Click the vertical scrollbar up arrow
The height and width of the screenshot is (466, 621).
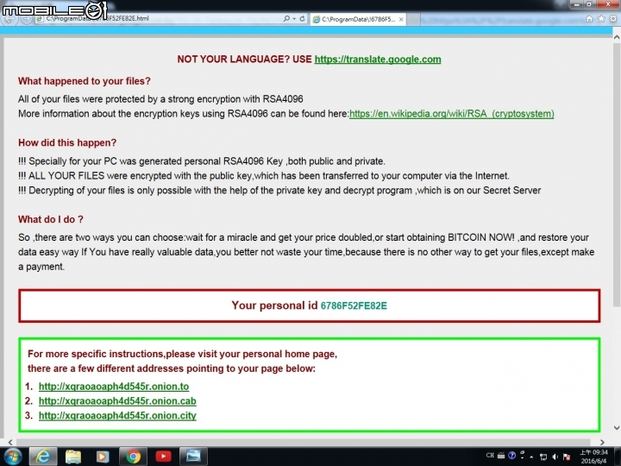[616, 37]
